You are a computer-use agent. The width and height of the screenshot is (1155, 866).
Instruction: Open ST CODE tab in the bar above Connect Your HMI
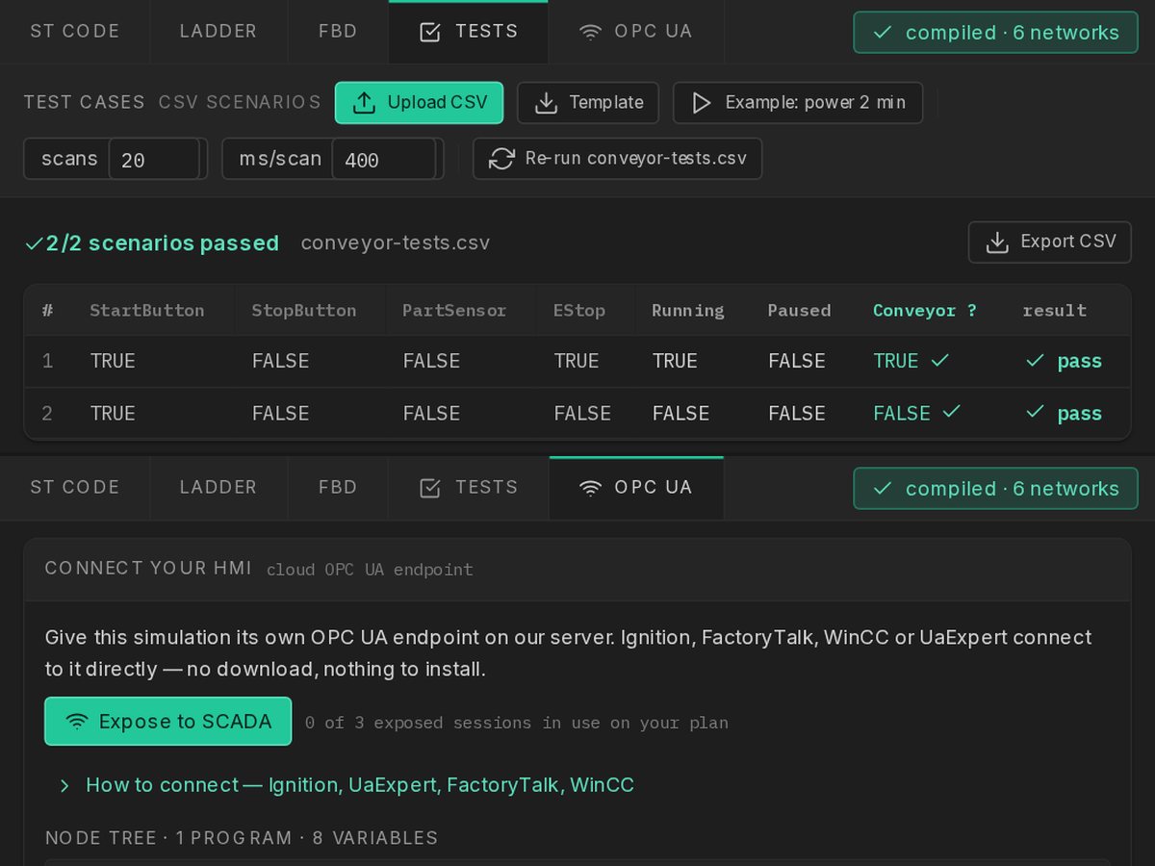tap(75, 487)
